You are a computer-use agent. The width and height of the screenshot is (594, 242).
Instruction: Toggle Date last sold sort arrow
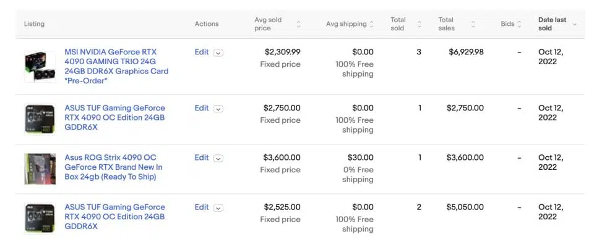pos(575,24)
